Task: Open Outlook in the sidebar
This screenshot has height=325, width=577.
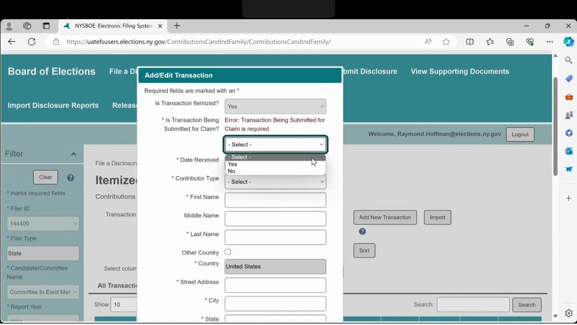Action: 568,151
